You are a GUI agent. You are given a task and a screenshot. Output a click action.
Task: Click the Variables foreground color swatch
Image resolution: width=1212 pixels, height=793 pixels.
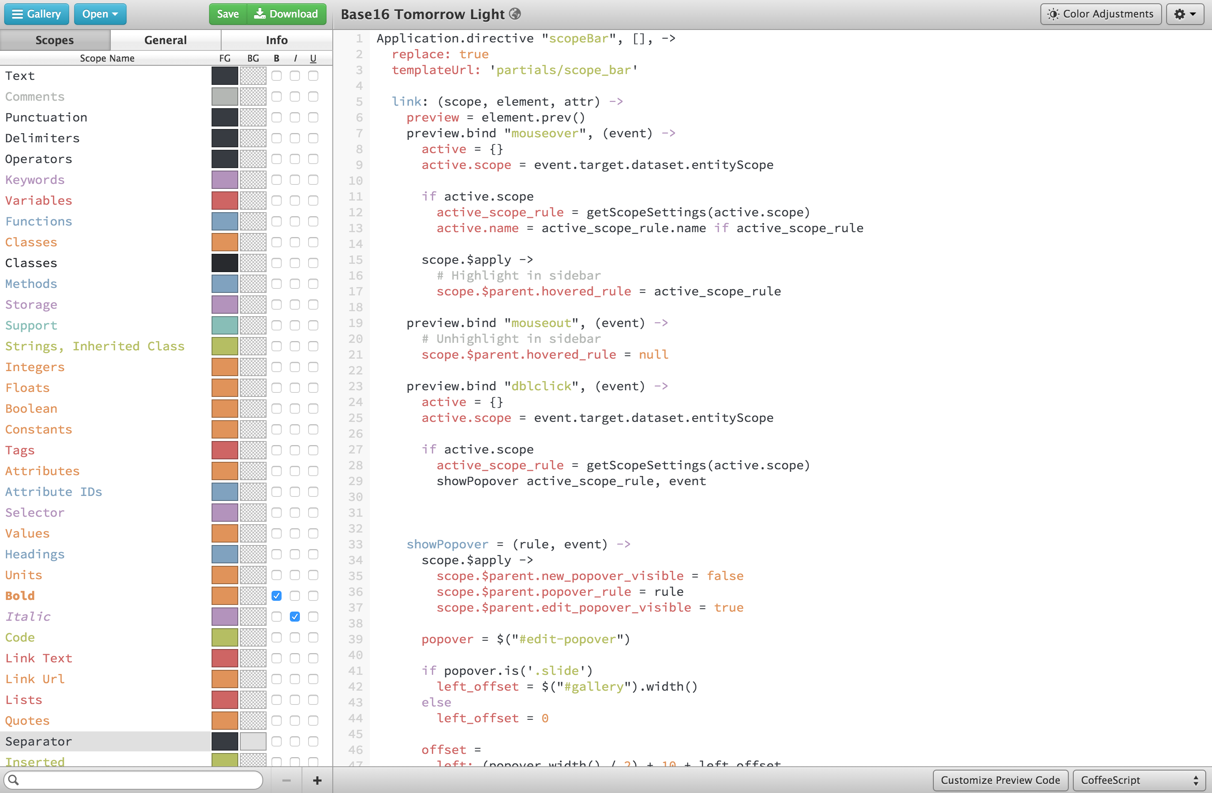coord(224,201)
